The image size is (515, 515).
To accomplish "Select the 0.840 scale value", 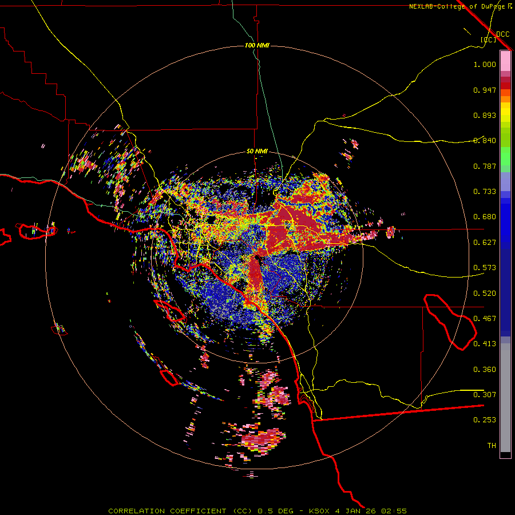I will (x=485, y=141).
